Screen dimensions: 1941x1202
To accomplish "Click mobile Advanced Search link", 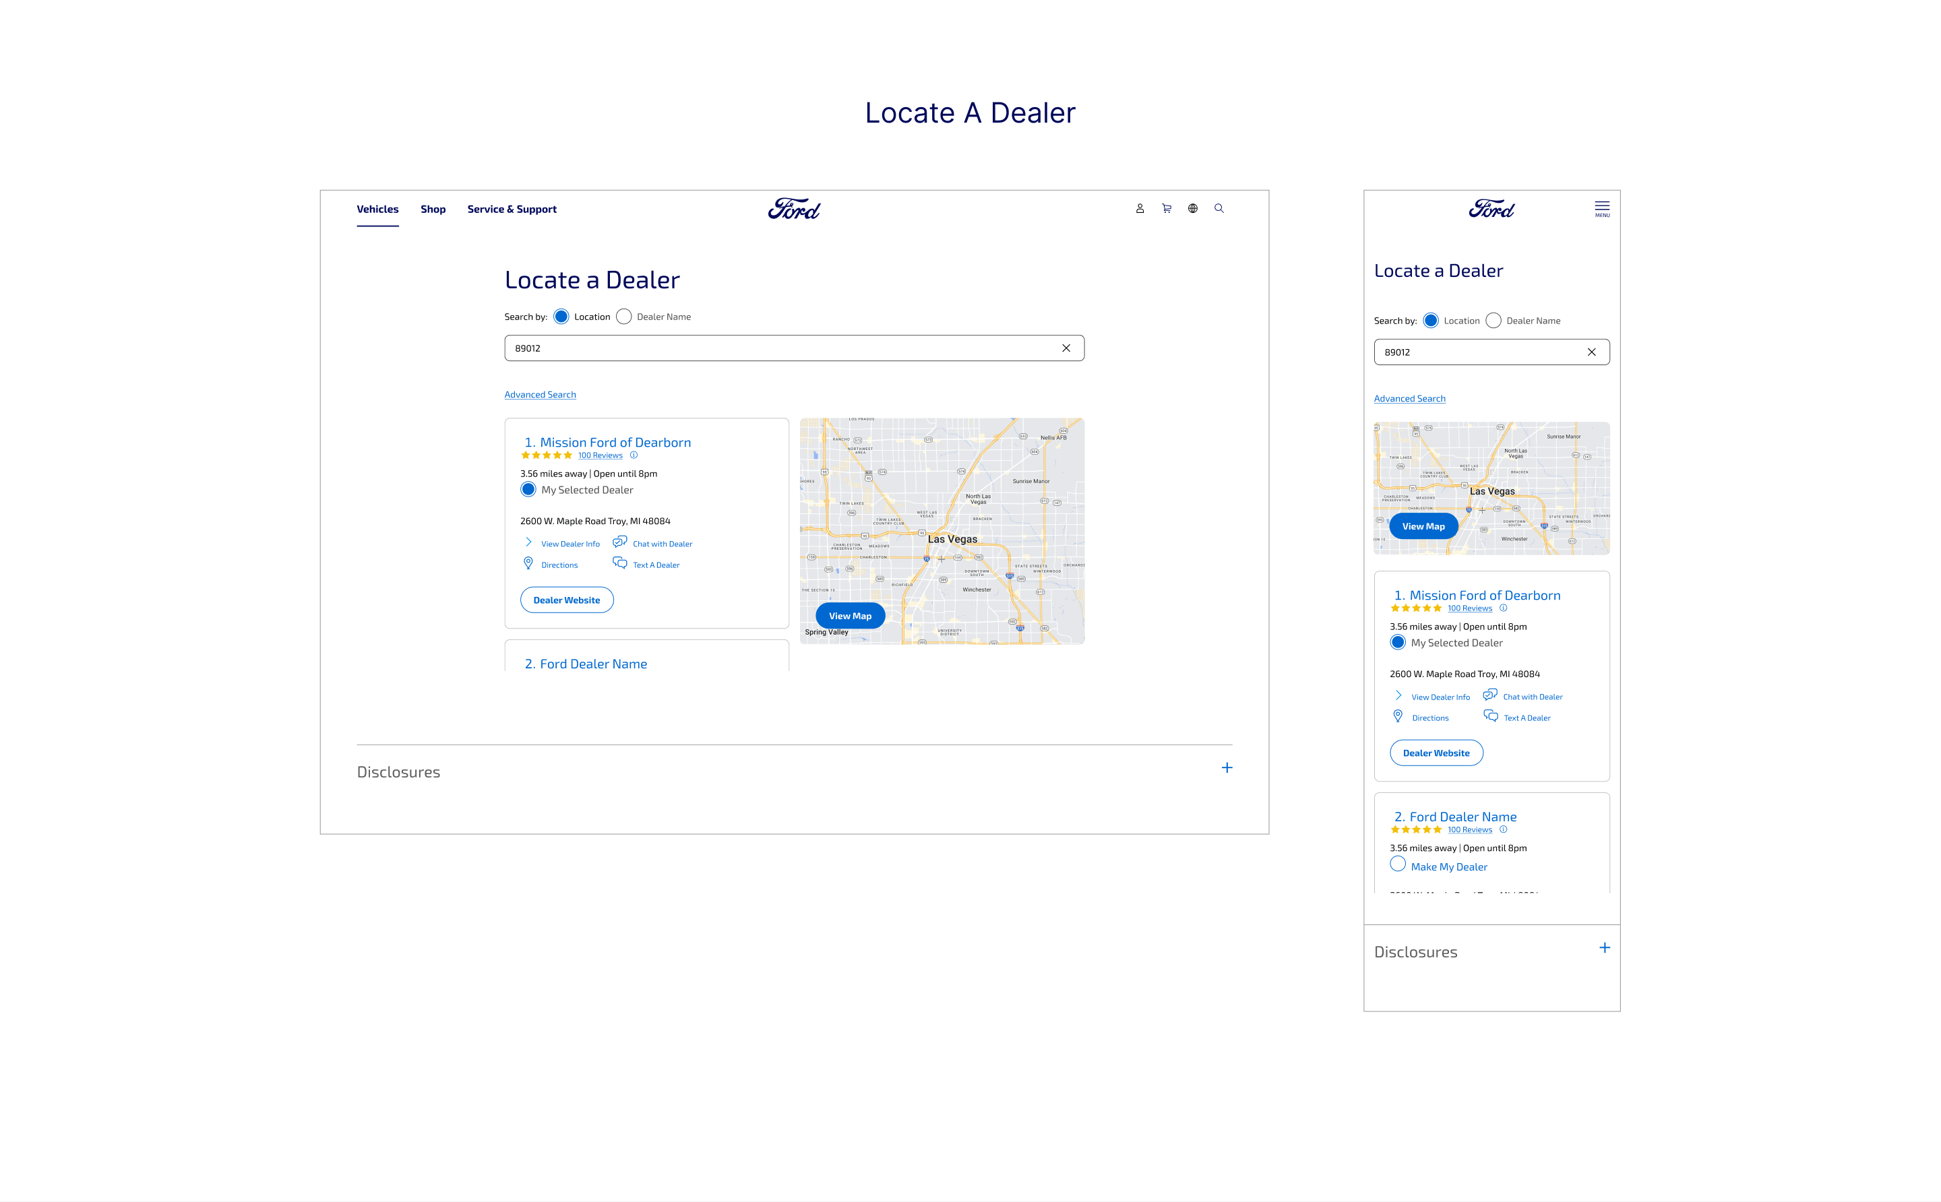I will tap(1409, 398).
